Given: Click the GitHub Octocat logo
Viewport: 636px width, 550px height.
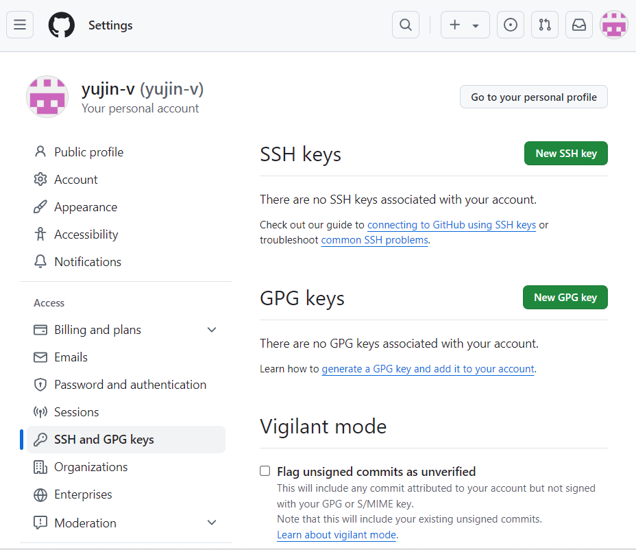Looking at the screenshot, I should [x=61, y=25].
